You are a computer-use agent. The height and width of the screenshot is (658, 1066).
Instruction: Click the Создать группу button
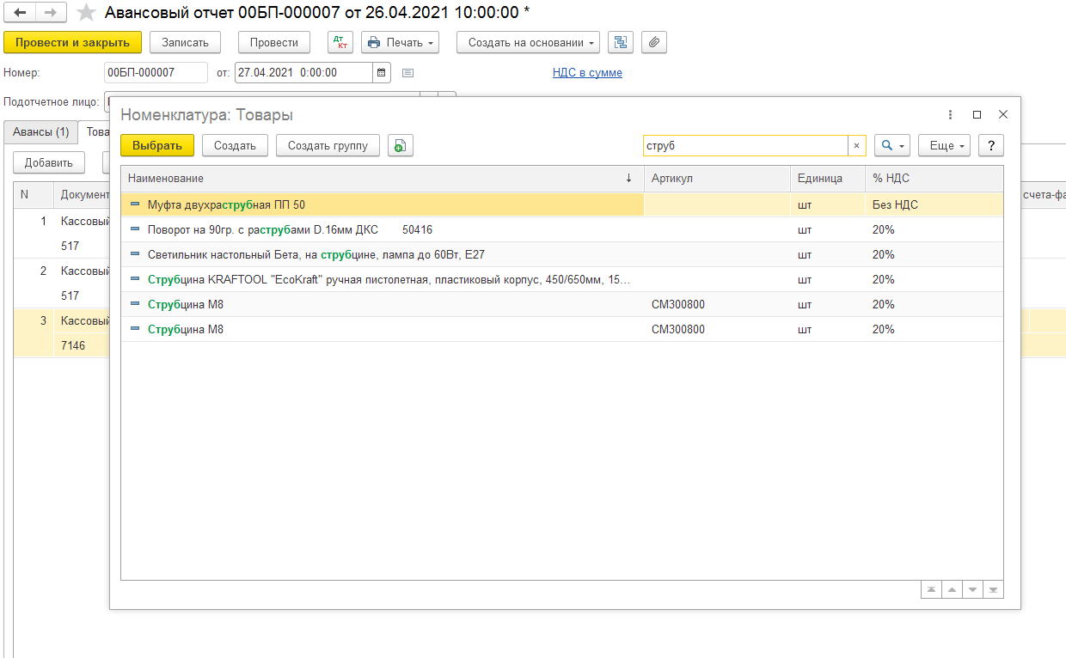tap(328, 146)
